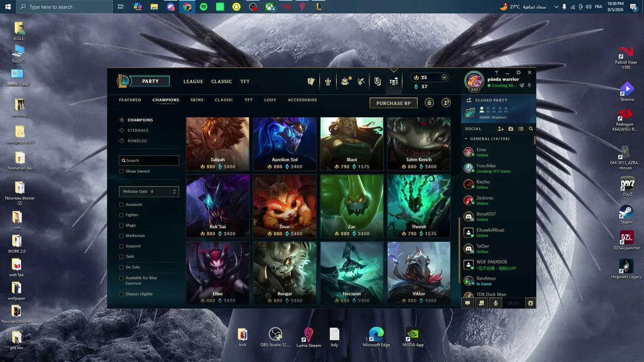The width and height of the screenshot is (644, 362).
Task: Check the Classic Eligible filter
Action: tap(121, 294)
